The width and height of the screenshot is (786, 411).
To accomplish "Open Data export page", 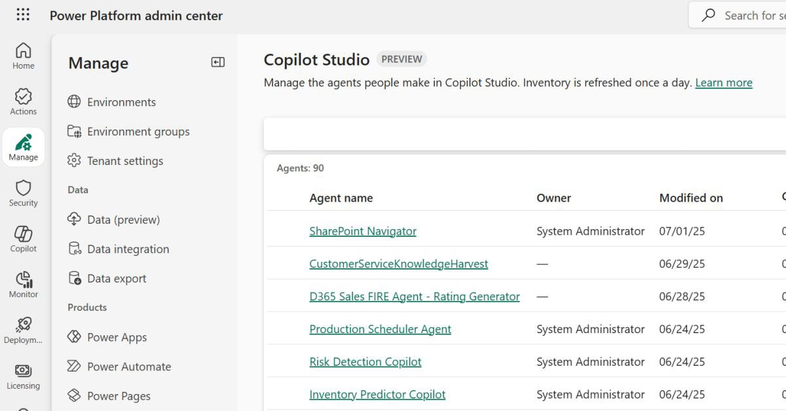I will click(x=117, y=279).
